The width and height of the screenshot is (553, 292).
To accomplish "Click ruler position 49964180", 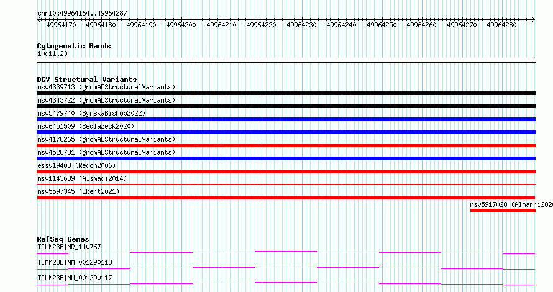I will [101, 25].
